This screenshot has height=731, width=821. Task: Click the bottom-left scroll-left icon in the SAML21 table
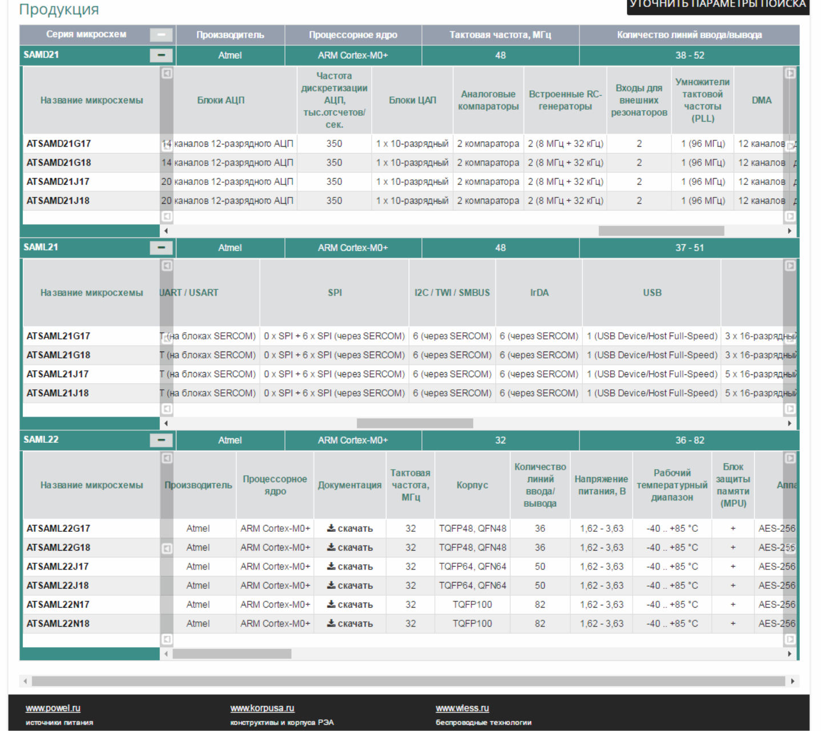pyautogui.click(x=167, y=409)
